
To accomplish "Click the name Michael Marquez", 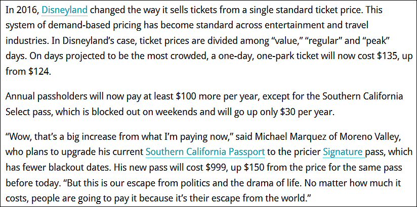I will coord(288,137).
